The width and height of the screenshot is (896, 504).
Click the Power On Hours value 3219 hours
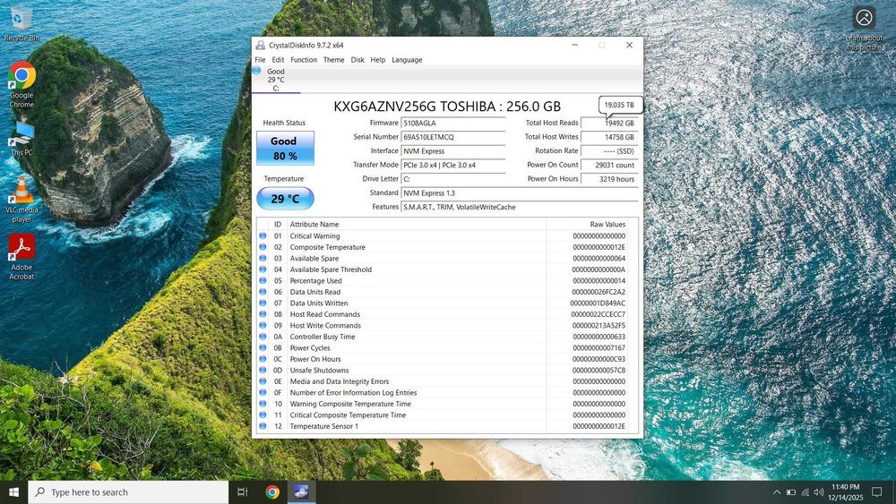click(609, 179)
